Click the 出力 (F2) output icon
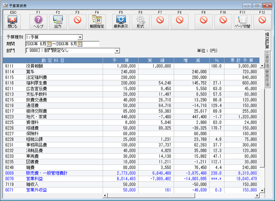This screenshot has width=275, height=201. [x=58, y=22]
